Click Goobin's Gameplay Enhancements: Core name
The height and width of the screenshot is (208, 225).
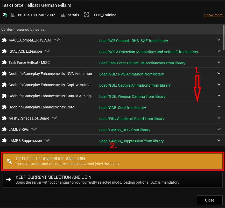pyautogui.click(x=41, y=107)
